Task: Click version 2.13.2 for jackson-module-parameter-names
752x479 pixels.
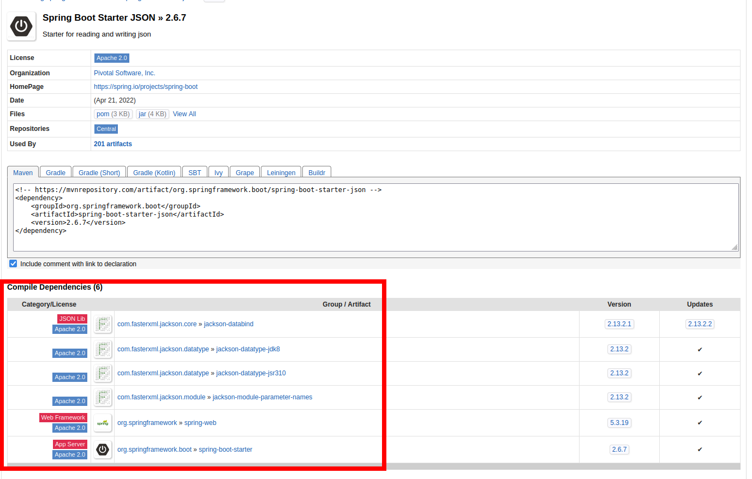Action: tap(619, 397)
